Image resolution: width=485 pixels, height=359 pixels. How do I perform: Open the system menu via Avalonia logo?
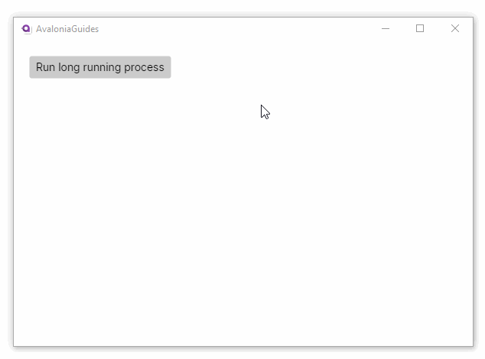pos(26,29)
